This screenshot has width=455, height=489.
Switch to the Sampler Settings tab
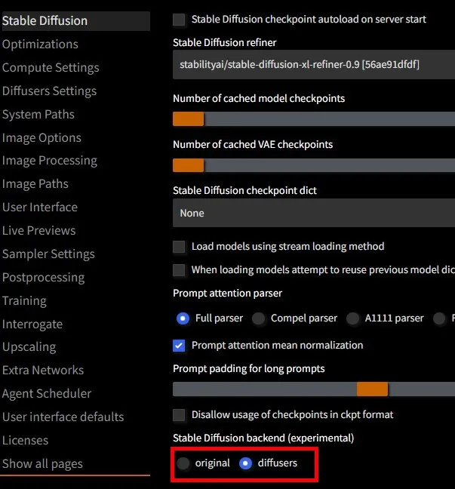48,254
